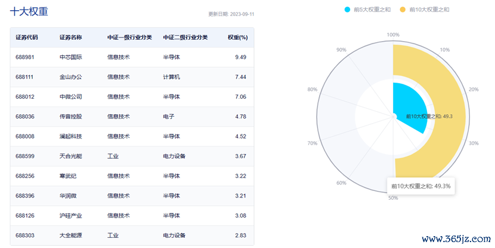Click 电力设备 in the 天合光能 row
The height and width of the screenshot is (248, 495).
coord(174,156)
